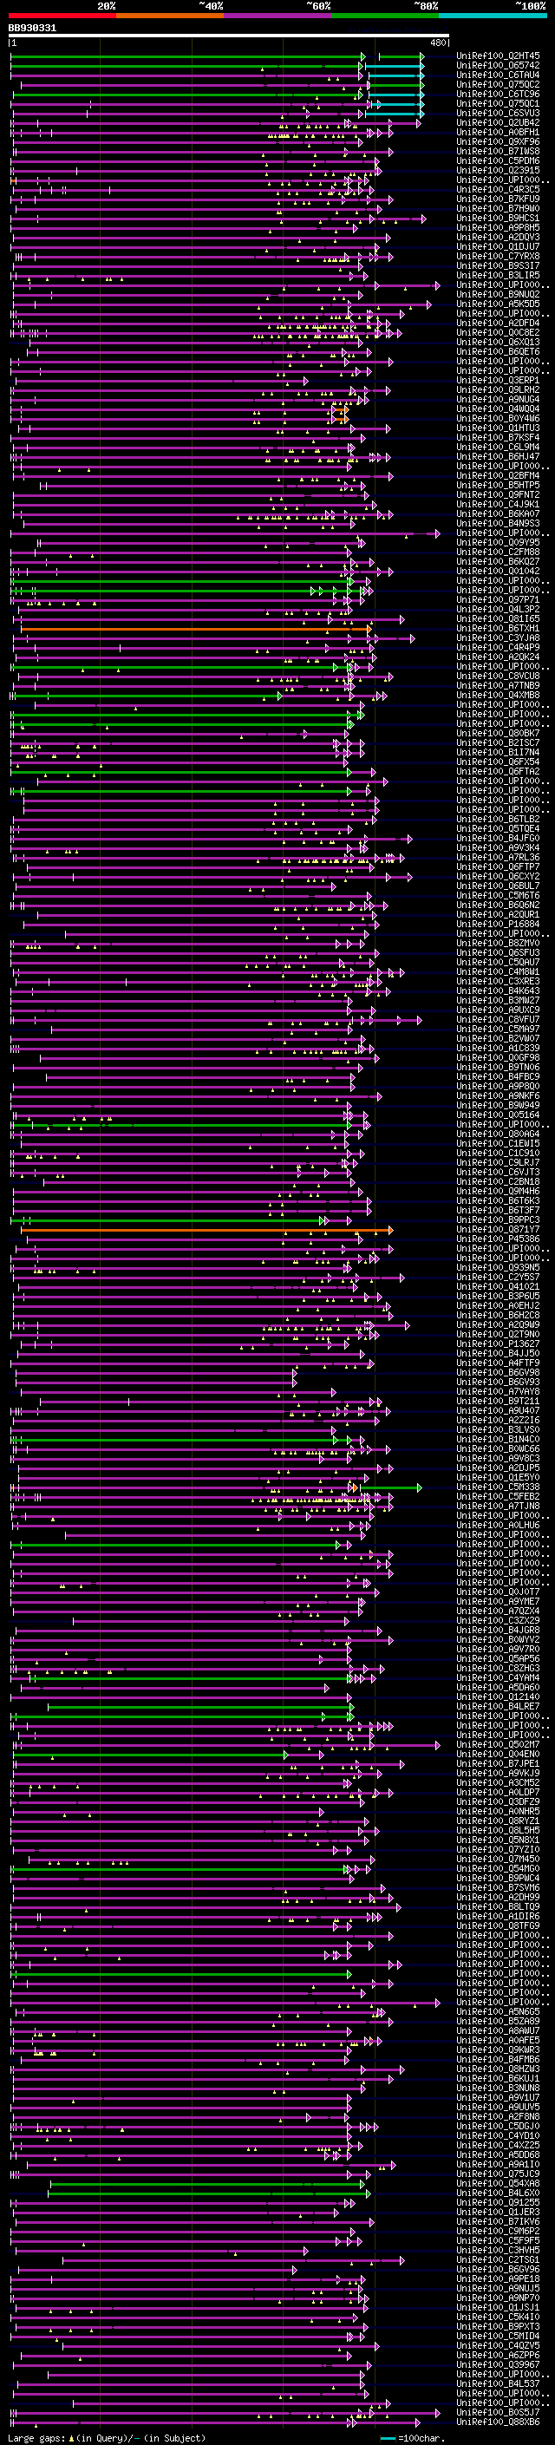
Task: Select the UniRef100_C5PDM6 label
Action: point(498,160)
